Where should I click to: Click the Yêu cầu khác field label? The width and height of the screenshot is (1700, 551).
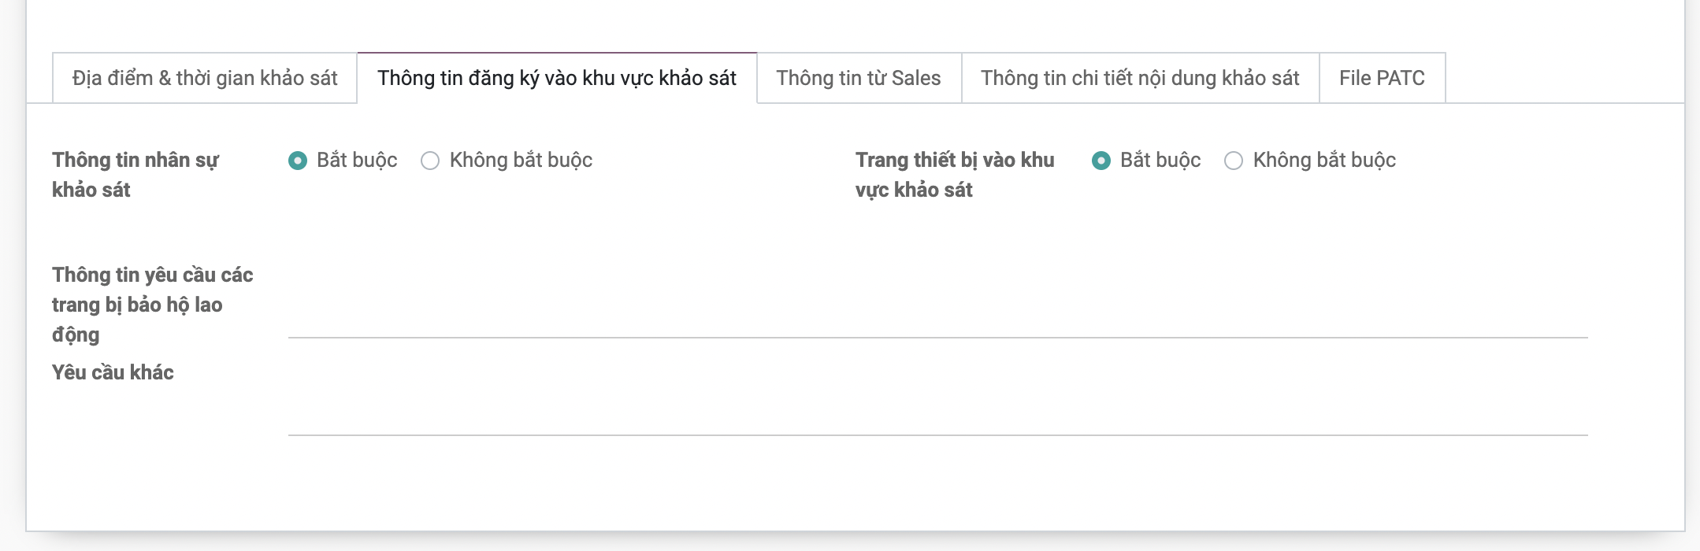pos(113,372)
